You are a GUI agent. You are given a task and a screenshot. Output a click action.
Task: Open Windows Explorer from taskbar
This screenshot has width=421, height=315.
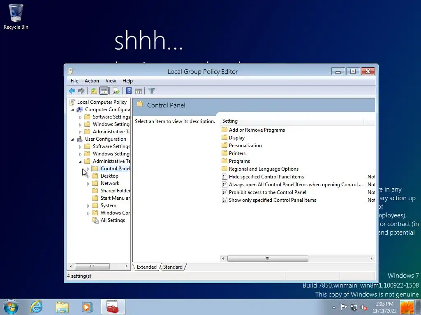[62, 307]
